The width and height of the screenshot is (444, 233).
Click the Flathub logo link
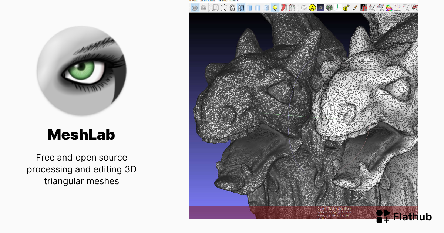(403, 217)
